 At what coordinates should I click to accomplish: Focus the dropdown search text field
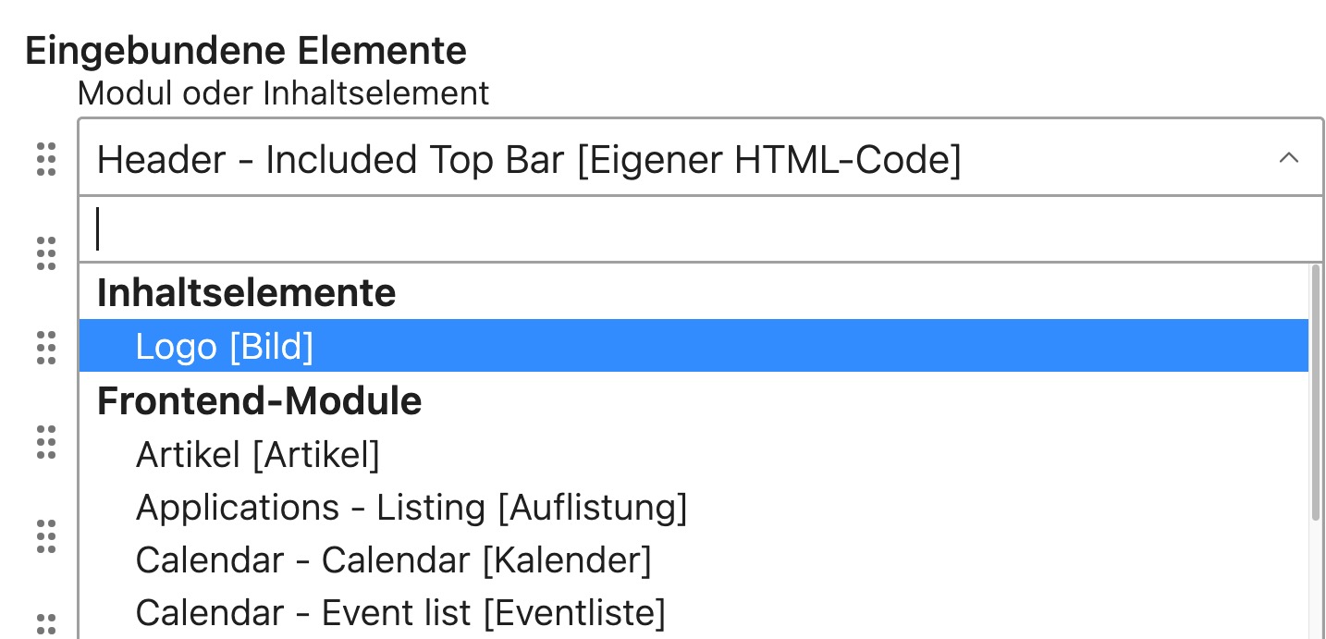click(x=694, y=229)
